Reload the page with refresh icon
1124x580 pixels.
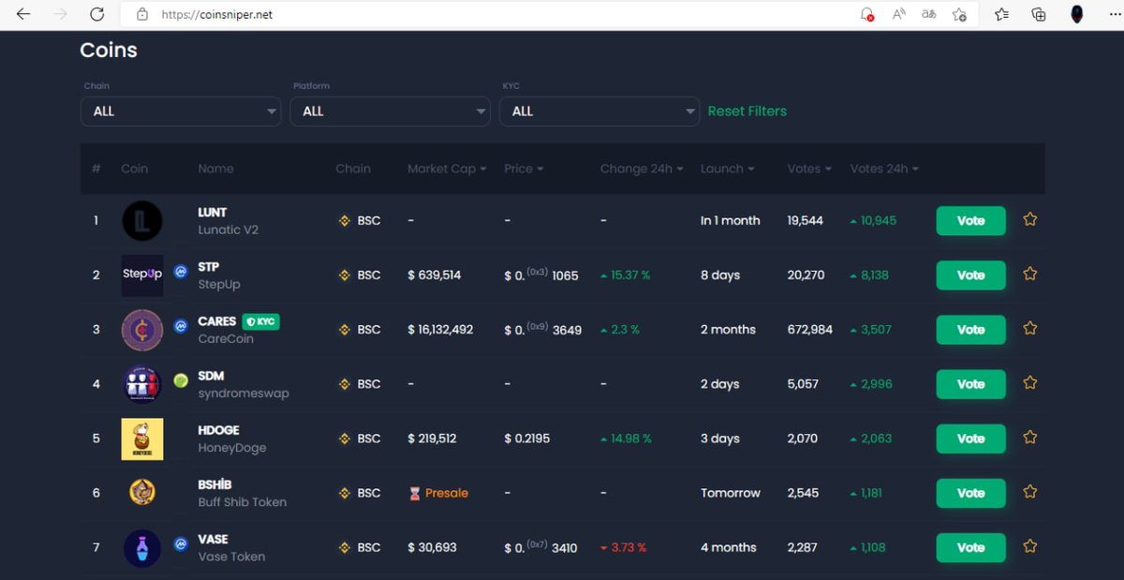point(96,14)
